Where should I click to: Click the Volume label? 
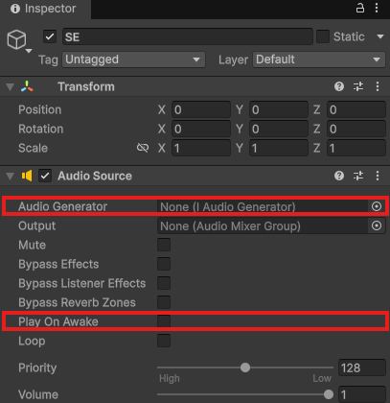click(38, 394)
